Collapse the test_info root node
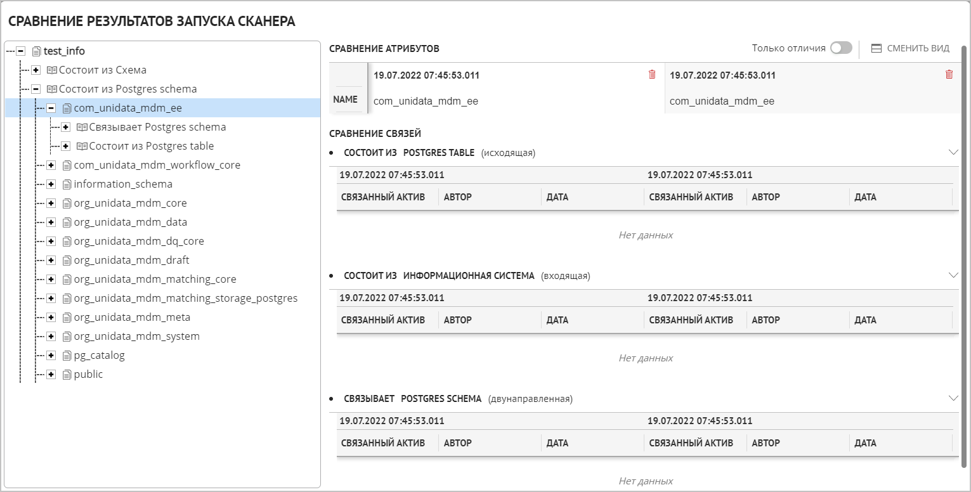Image resolution: width=971 pixels, height=492 pixels. 21,51
